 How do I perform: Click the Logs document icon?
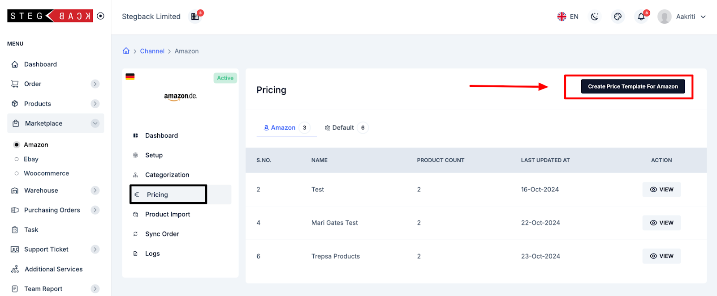135,254
